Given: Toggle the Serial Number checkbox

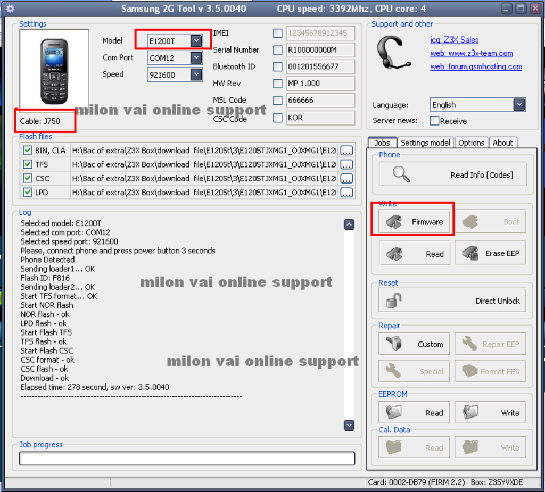Looking at the screenshot, I should click(277, 49).
